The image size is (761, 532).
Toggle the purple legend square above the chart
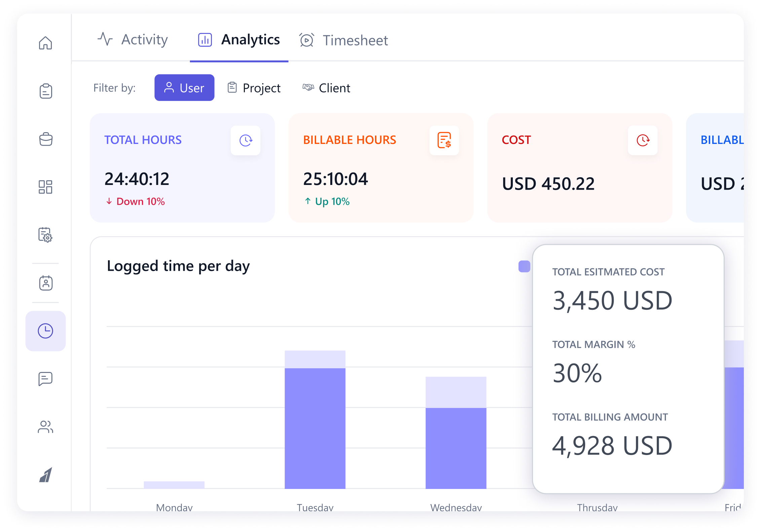tap(524, 267)
